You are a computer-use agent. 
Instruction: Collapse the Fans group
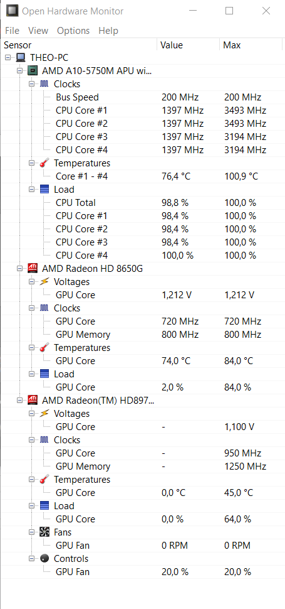click(32, 532)
